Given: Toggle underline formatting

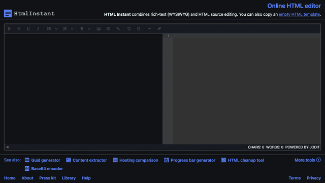Looking at the screenshot, I should click(x=28, y=28).
